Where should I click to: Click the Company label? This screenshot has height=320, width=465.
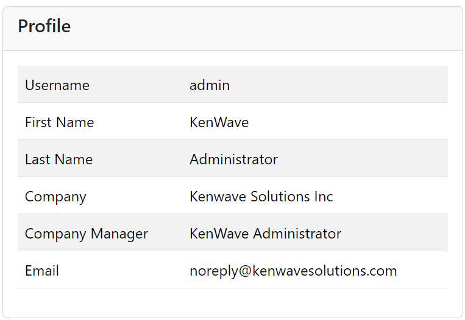click(55, 197)
